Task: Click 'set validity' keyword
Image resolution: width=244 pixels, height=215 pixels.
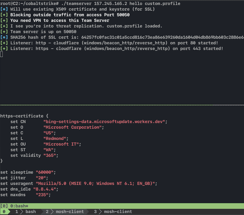Action: (x=26, y=156)
